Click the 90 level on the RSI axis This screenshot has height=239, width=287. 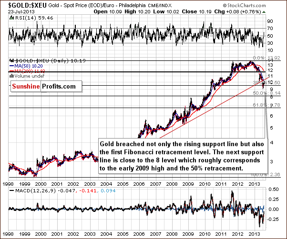click(x=270, y=21)
